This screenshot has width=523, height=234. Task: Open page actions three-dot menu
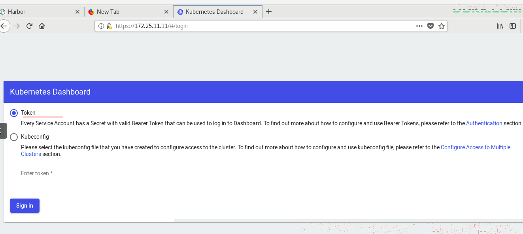[419, 26]
